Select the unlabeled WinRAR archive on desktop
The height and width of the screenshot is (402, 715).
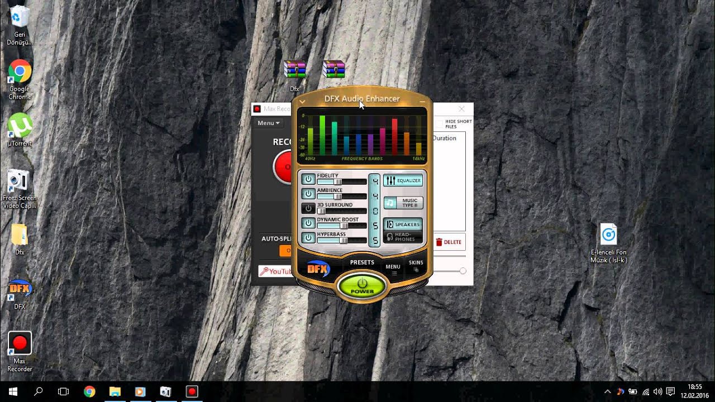[334, 69]
